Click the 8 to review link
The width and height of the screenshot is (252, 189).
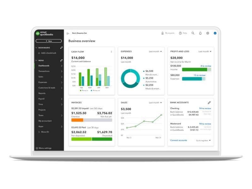point(206,66)
